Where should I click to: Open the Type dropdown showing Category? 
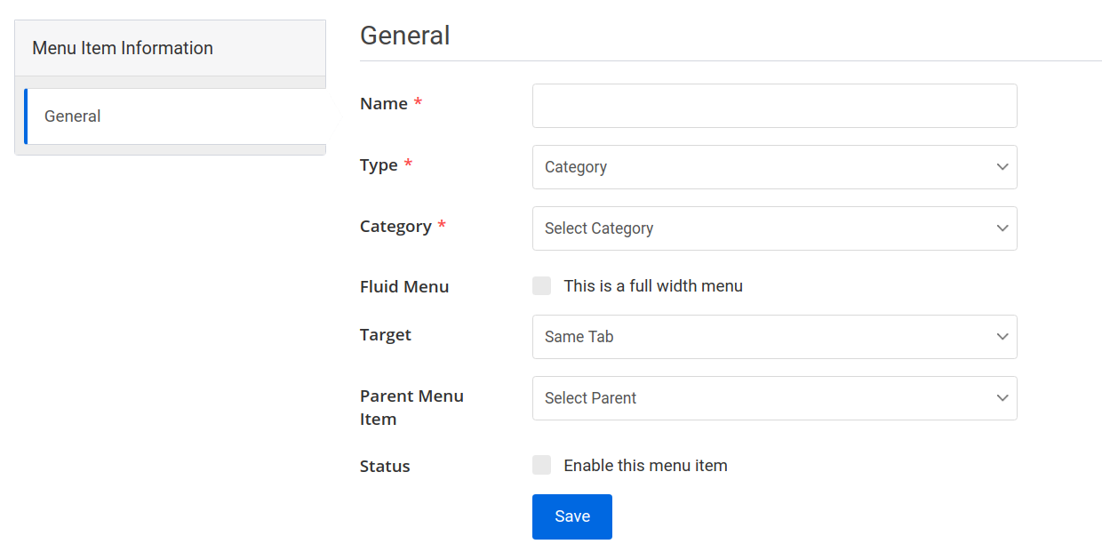(774, 166)
